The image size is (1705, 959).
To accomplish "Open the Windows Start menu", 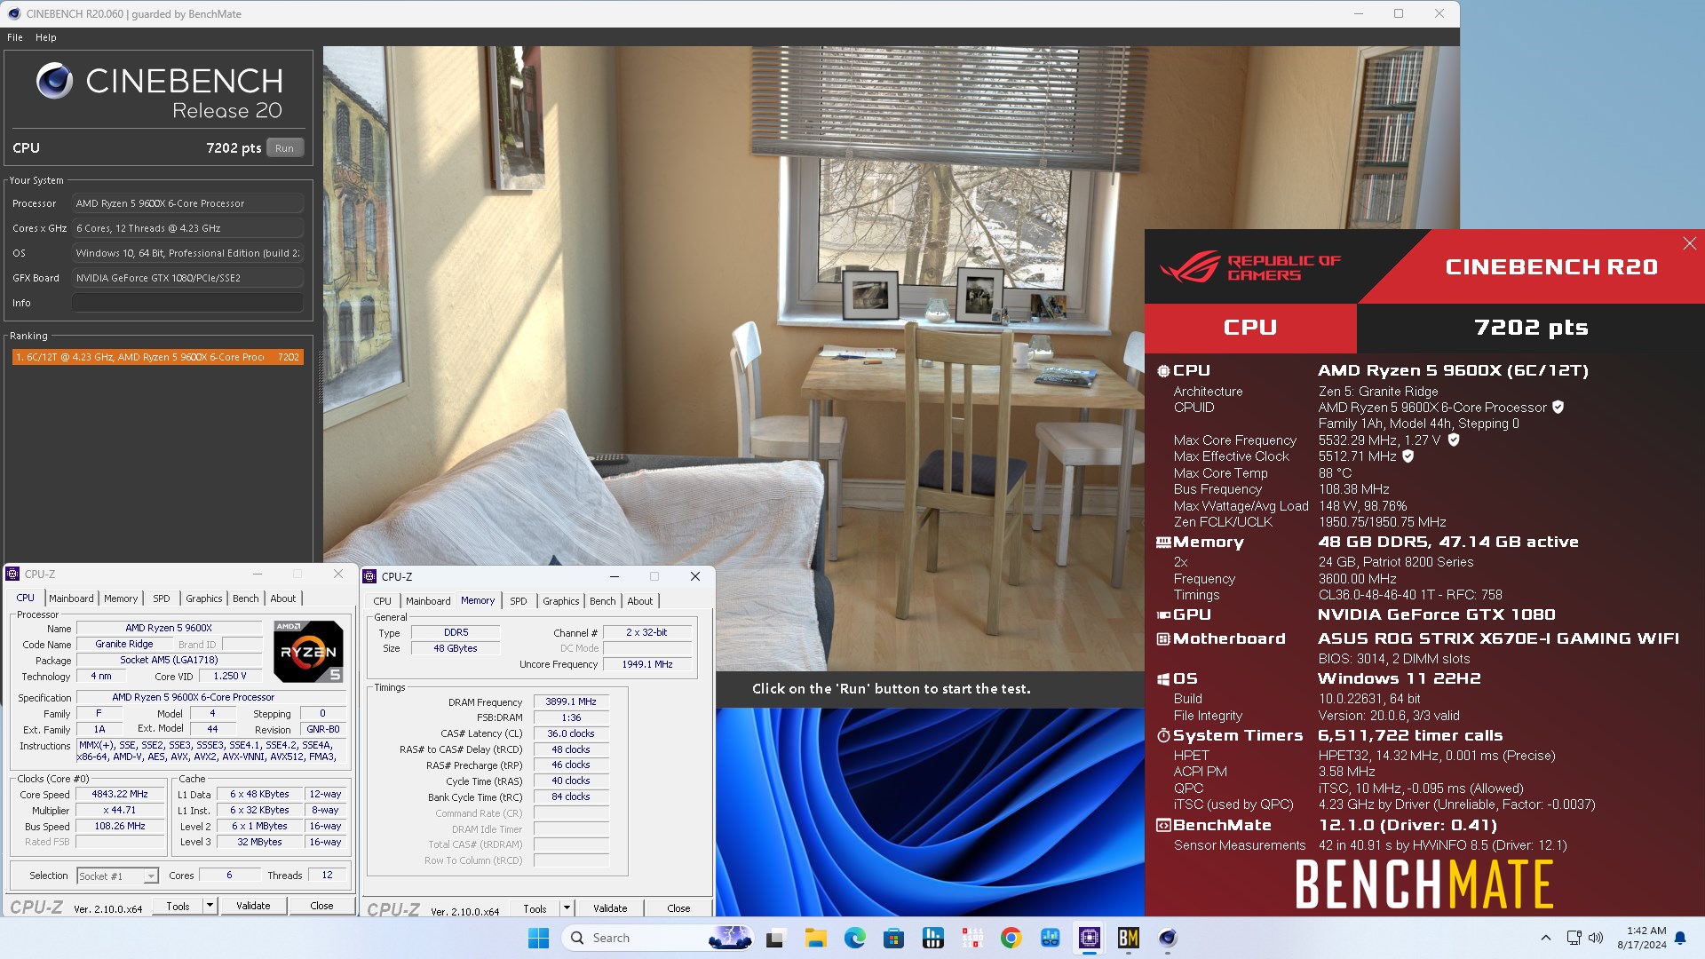I will (x=538, y=938).
